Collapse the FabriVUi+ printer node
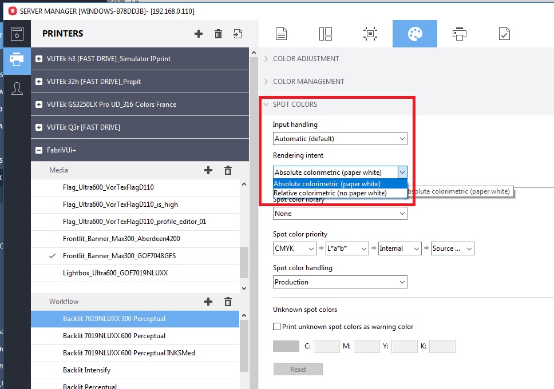Screen dimensions: 554x389 (39, 150)
